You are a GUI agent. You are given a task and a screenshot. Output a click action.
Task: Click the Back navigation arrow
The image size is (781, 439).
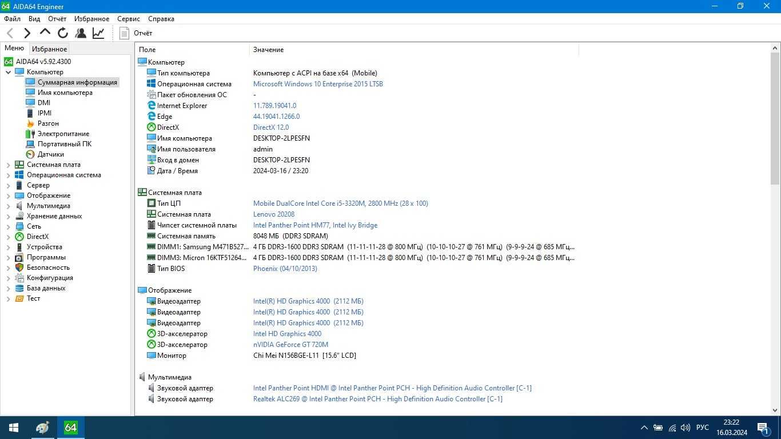point(10,33)
